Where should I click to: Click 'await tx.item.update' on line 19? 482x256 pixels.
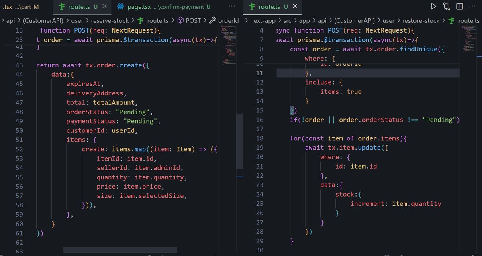(343, 147)
